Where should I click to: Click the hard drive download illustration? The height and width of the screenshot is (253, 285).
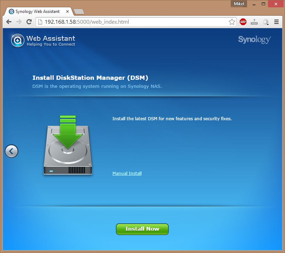(x=68, y=145)
